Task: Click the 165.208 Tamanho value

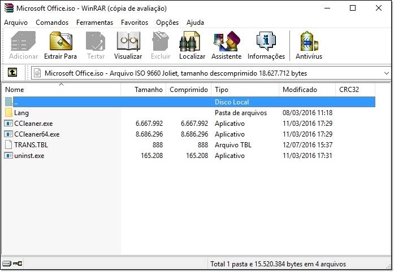Action: 151,156
